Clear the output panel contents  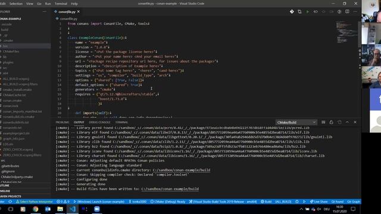323,122
